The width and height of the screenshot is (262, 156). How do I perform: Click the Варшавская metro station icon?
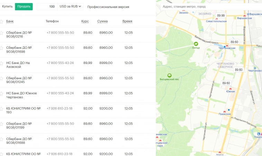[x=245, y=16]
